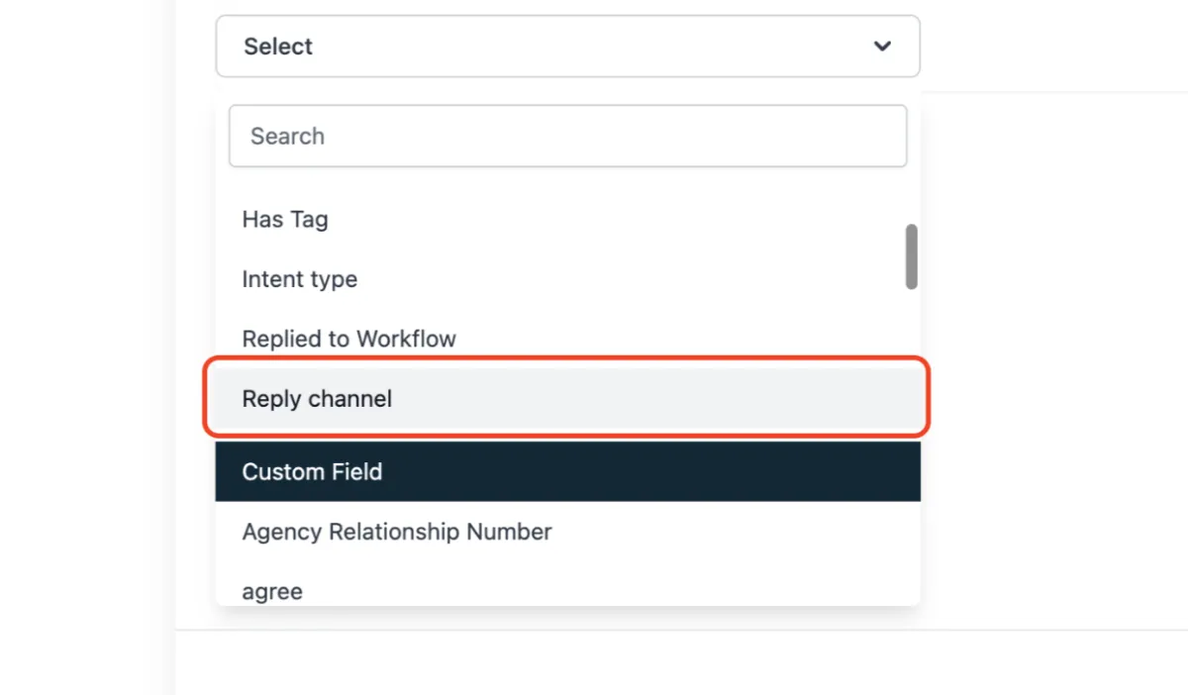Click the dark Custom Field group heading
The width and height of the screenshot is (1188, 695).
point(567,471)
